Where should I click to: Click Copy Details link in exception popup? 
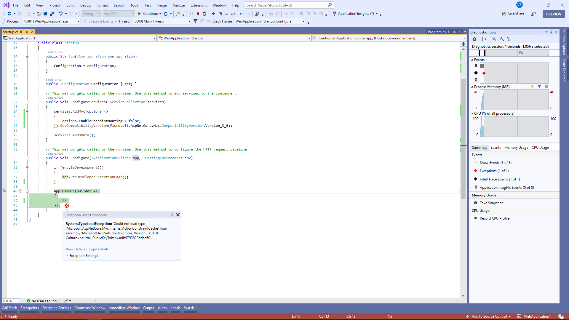98,249
